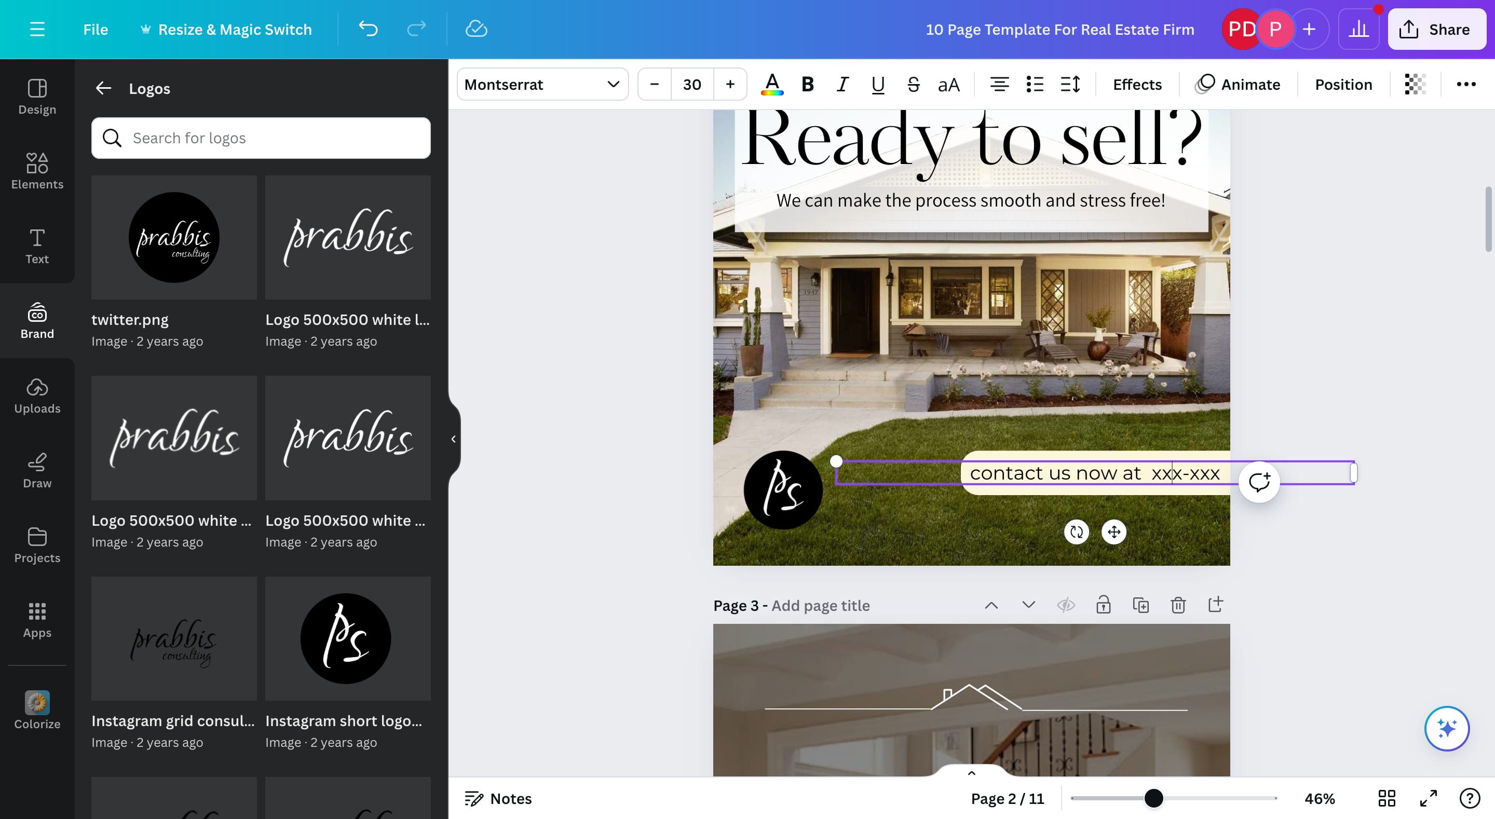Lock Page 3
The height and width of the screenshot is (819, 1495).
(1103, 605)
